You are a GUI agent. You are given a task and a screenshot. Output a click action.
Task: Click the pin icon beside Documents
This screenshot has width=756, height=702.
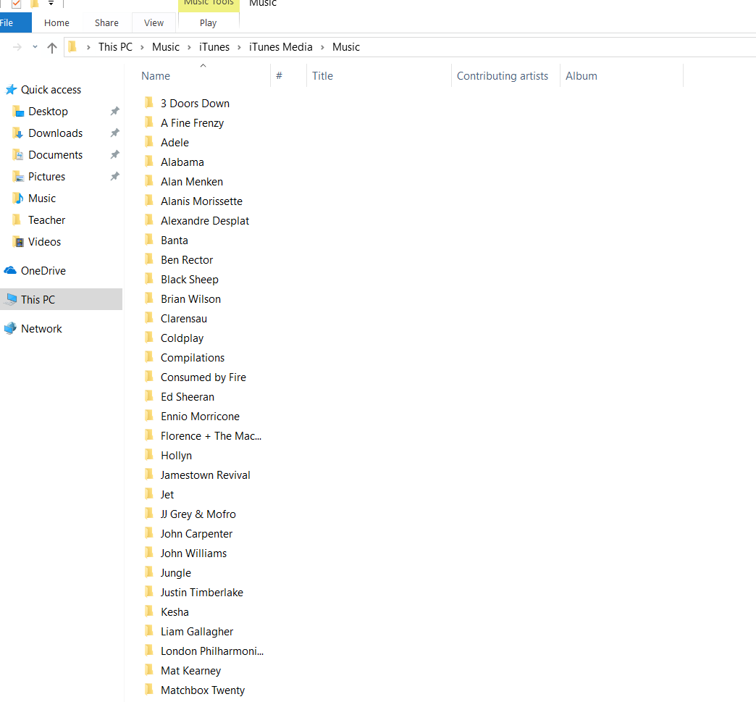point(114,155)
